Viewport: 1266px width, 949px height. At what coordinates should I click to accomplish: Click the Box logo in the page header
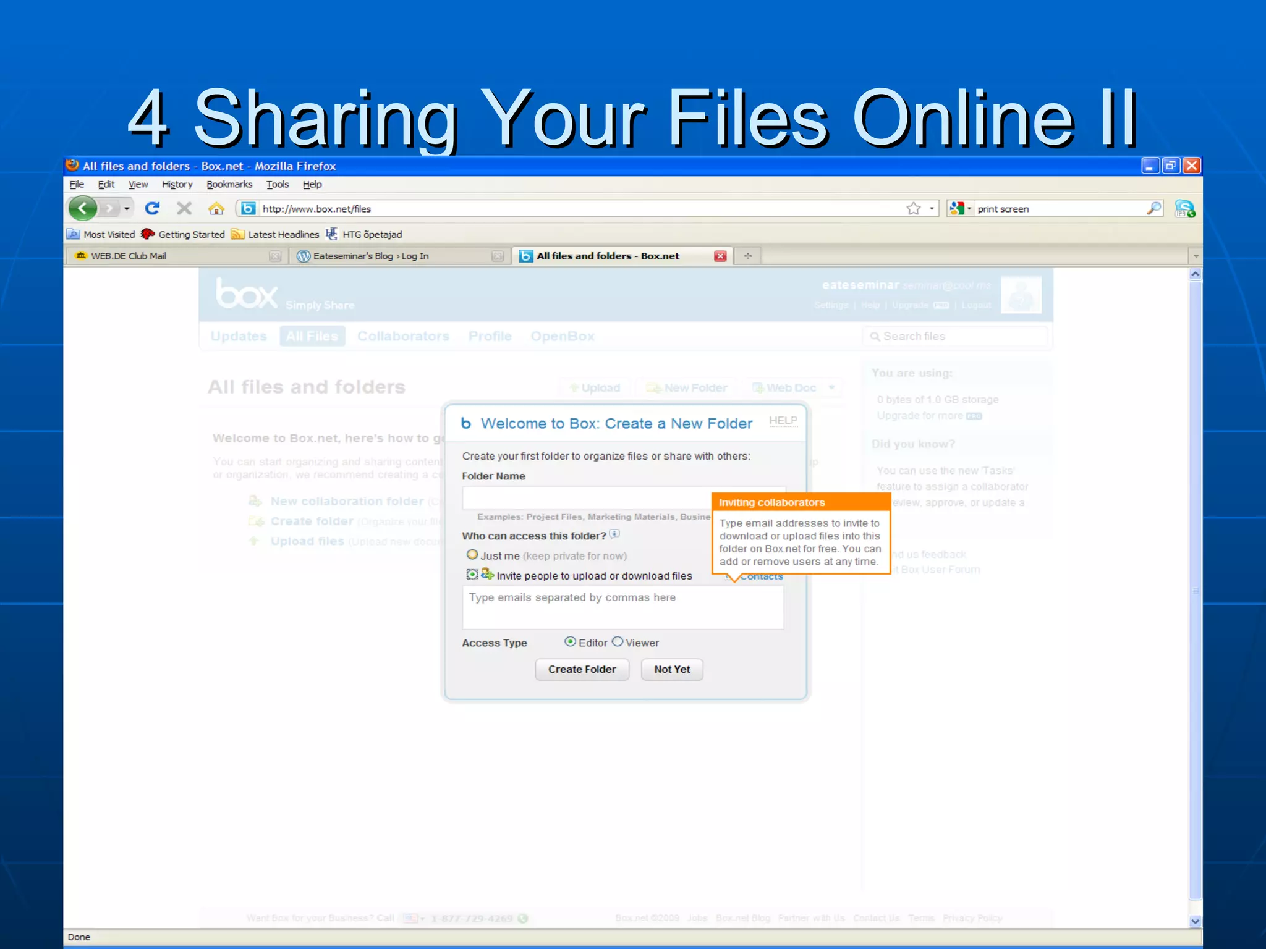point(247,293)
